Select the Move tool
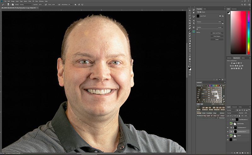This screenshot has width=252, height=155. (x=190, y=11)
